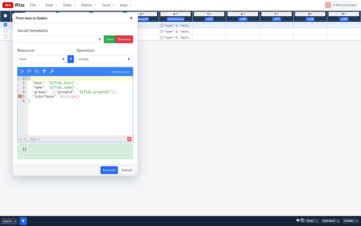Open the Operation dropdown showing create
This screenshot has width=361, height=226.
coord(105,59)
